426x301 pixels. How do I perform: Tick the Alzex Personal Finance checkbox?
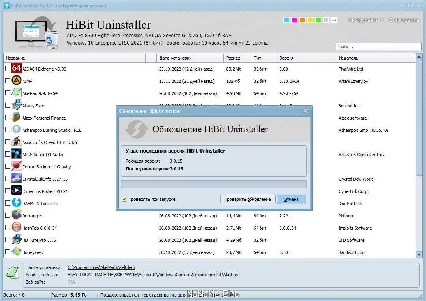click(x=8, y=117)
